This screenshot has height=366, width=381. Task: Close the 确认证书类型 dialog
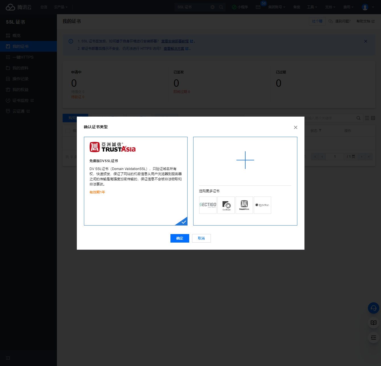click(296, 127)
